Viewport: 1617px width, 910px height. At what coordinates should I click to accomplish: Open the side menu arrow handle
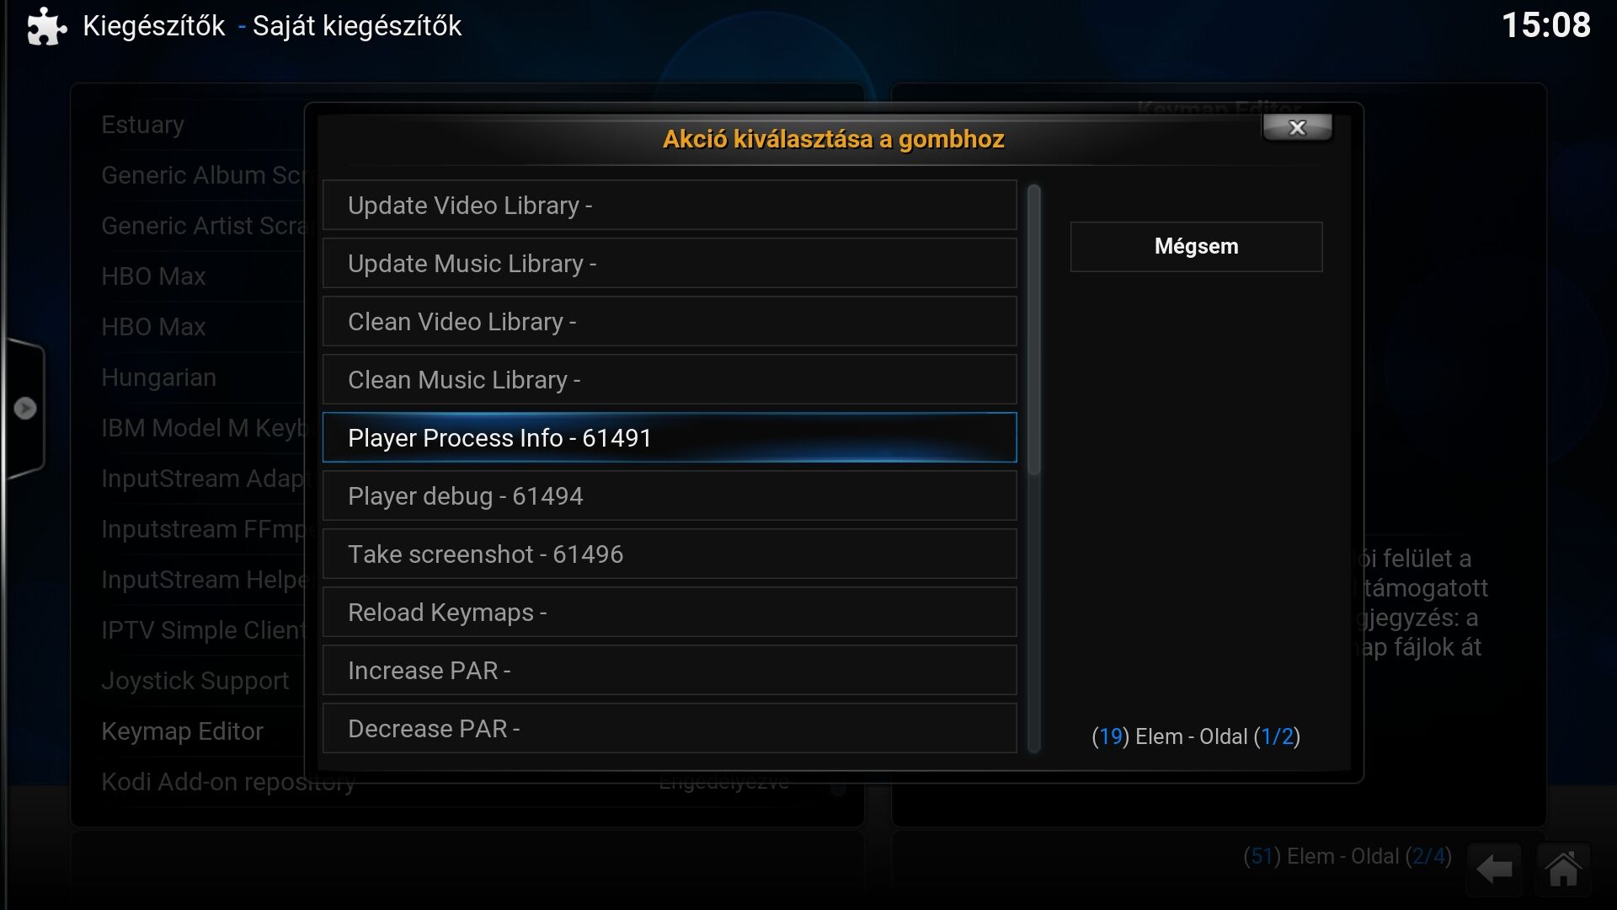(24, 409)
